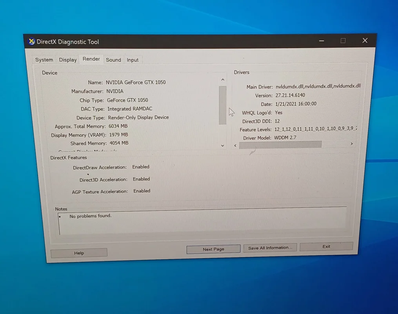398x314 pixels.
Task: Select the Render tab
Action: coord(91,59)
